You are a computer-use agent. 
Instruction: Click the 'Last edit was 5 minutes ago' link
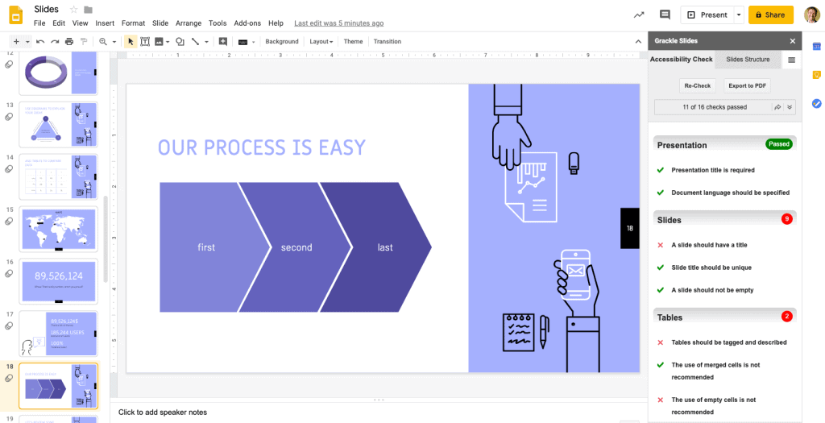pos(339,23)
